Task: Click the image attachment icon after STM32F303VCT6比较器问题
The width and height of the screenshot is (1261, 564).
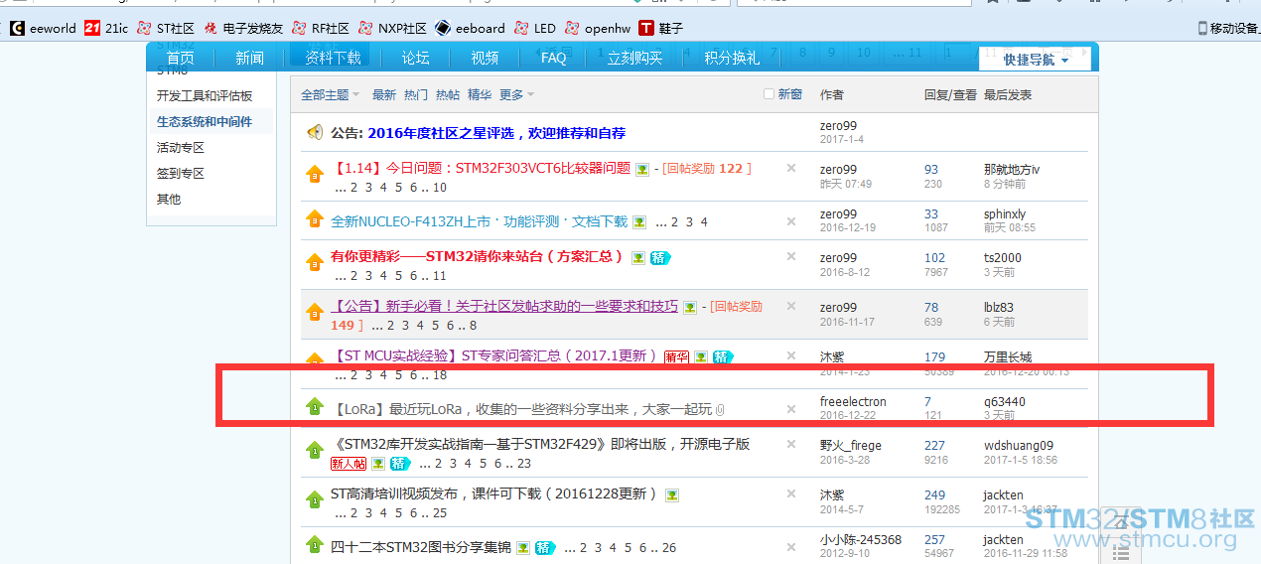Action: click(x=642, y=169)
